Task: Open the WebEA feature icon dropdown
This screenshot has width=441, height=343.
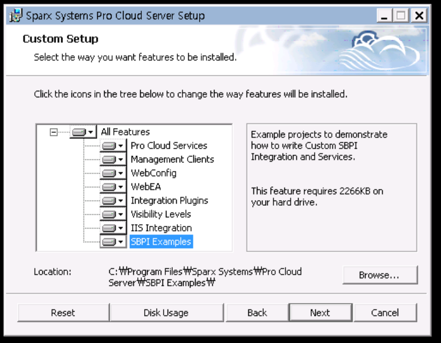Action: tap(113, 187)
